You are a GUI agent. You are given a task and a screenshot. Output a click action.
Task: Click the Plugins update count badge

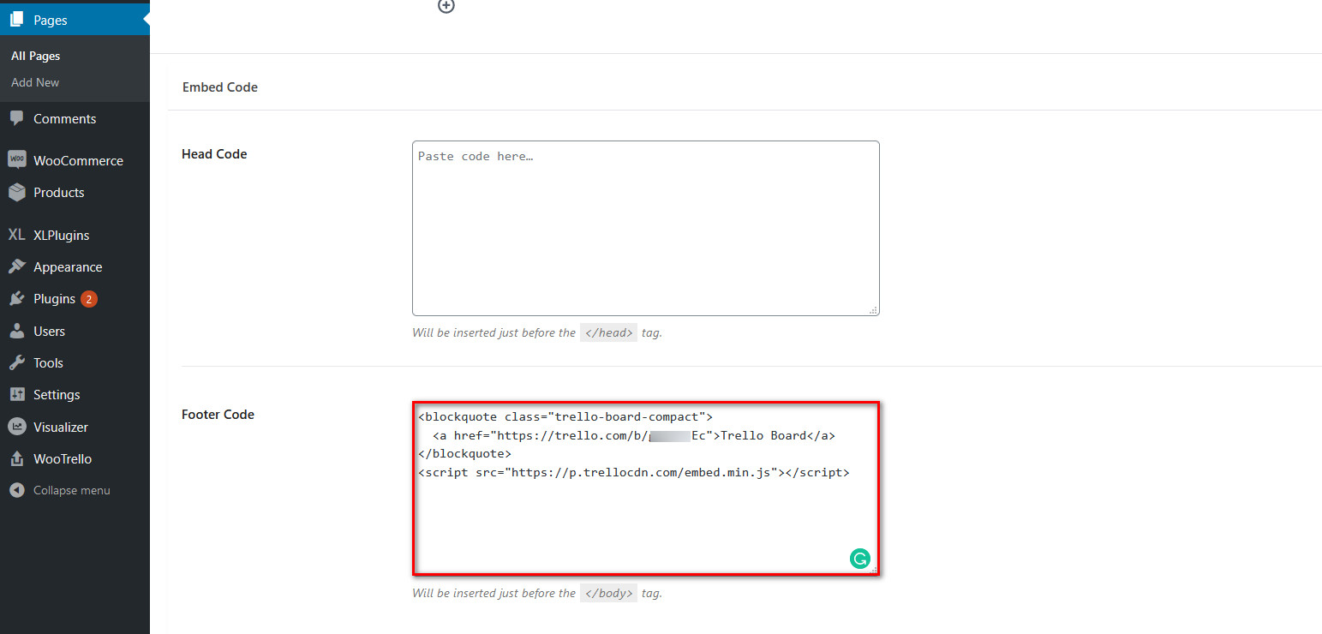click(89, 299)
